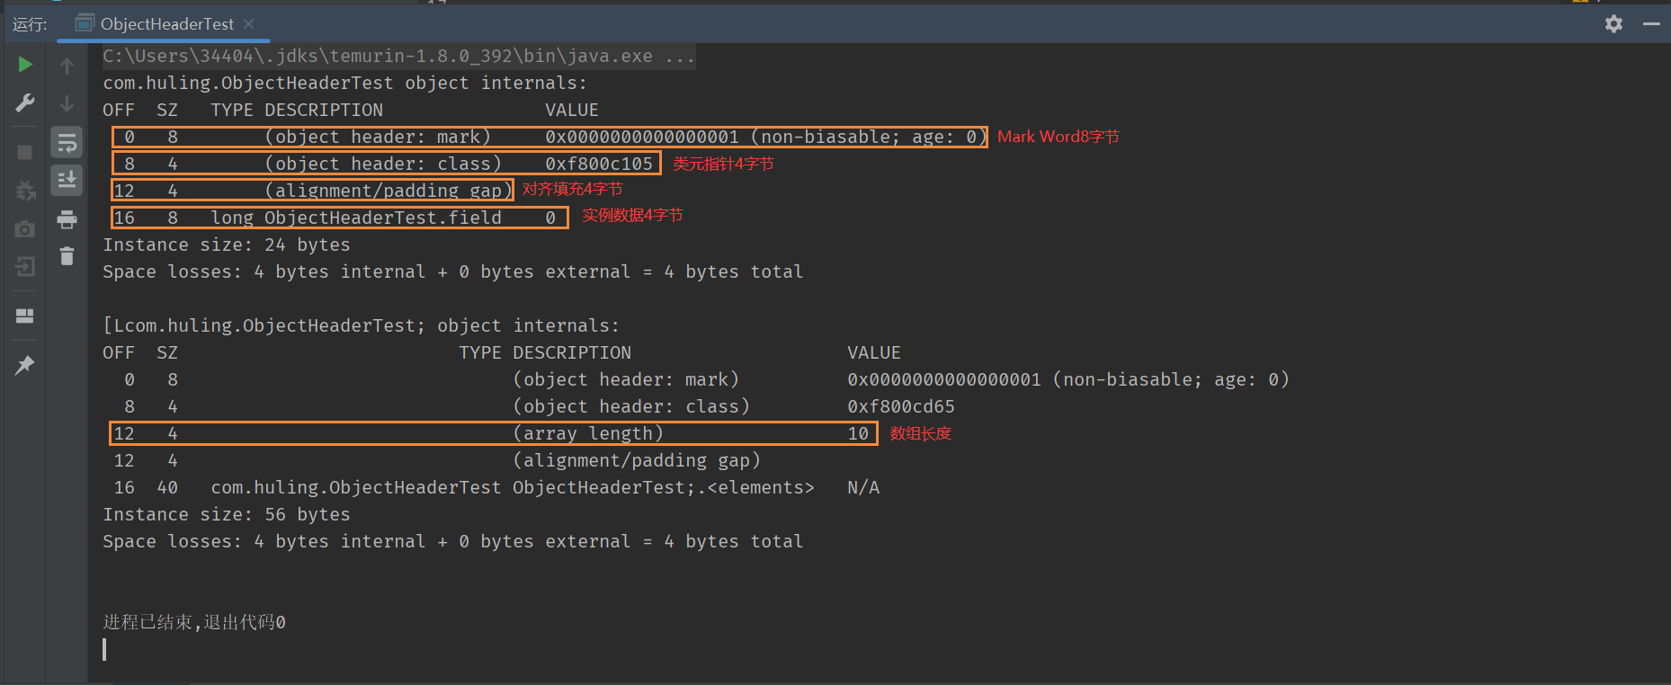Close the ObjectHeaderTest run tab
The height and width of the screenshot is (685, 1671).
pyautogui.click(x=249, y=24)
